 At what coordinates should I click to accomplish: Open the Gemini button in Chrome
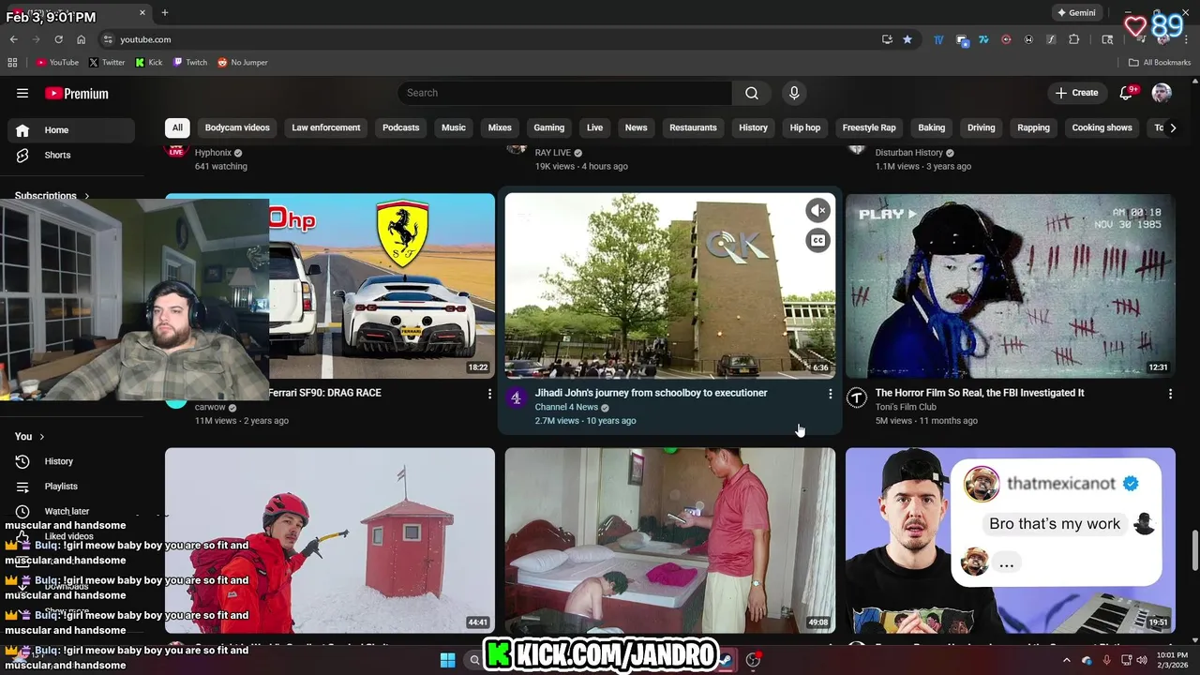(x=1076, y=13)
